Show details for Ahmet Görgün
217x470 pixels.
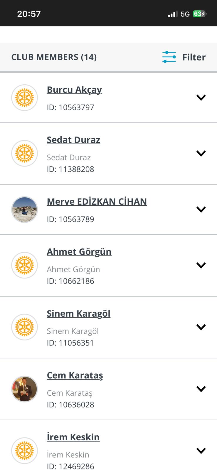click(201, 265)
